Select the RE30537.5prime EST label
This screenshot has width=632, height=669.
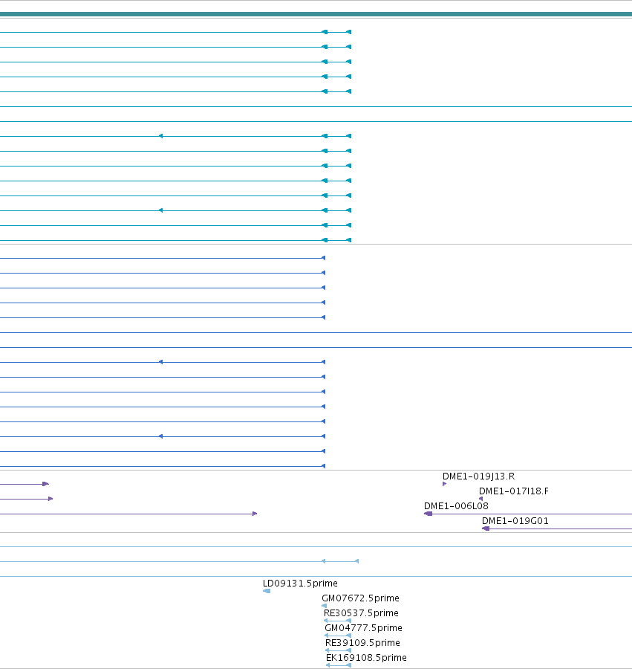click(x=361, y=613)
